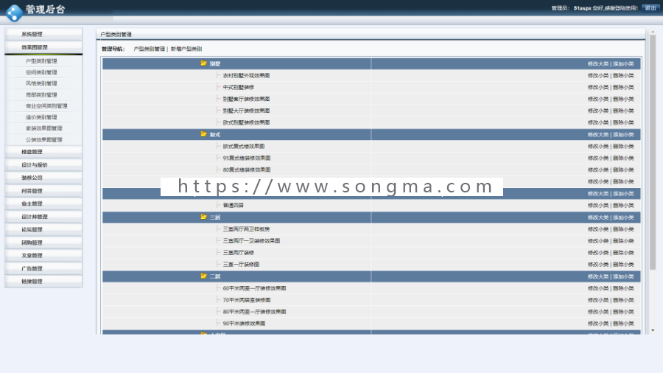
Task: Click 添加小类 in the 二居 row
Action: click(x=623, y=276)
